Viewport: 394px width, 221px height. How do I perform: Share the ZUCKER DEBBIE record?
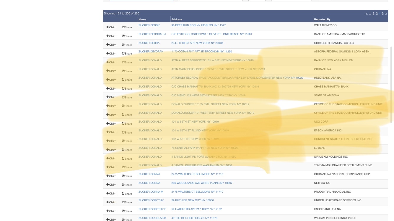(127, 27)
